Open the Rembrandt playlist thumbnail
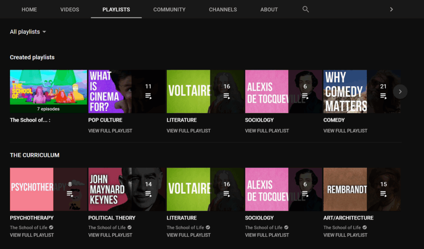The width and height of the screenshot is (424, 249). click(x=362, y=189)
